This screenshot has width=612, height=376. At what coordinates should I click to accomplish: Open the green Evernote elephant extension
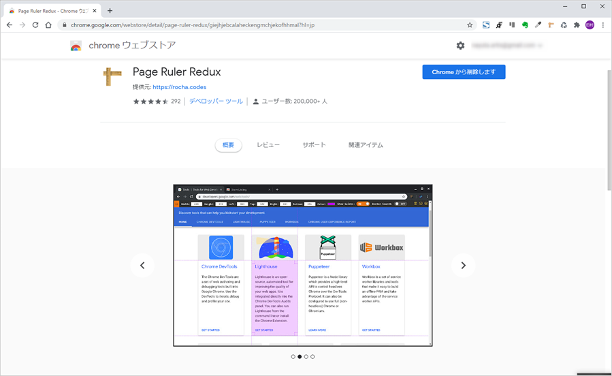(x=525, y=25)
